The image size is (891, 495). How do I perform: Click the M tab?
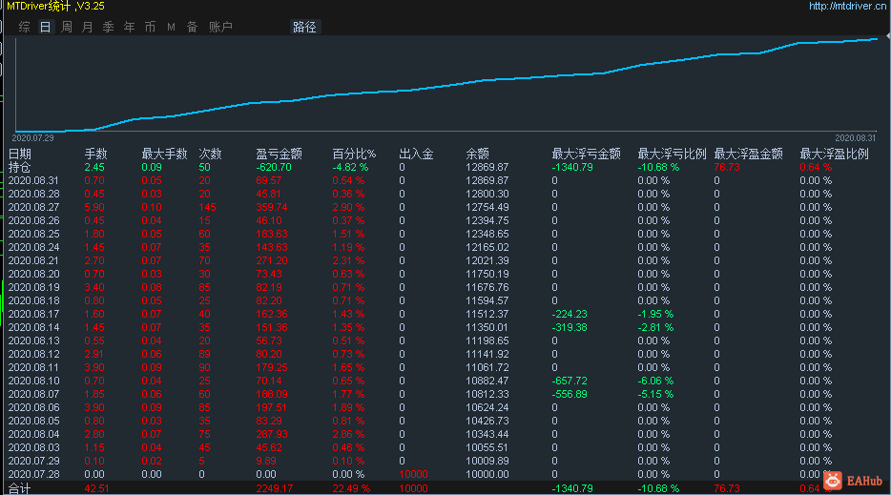pyautogui.click(x=171, y=28)
